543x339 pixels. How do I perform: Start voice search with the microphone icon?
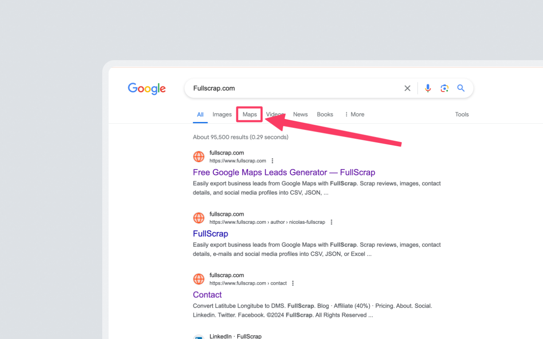point(428,88)
